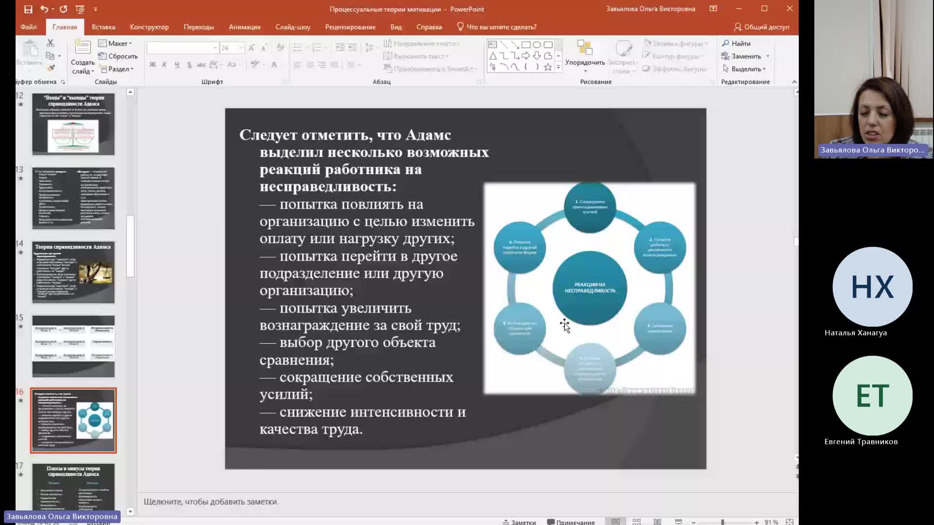
Task: Zoom out with the minus button
Action: pyautogui.click(x=694, y=522)
